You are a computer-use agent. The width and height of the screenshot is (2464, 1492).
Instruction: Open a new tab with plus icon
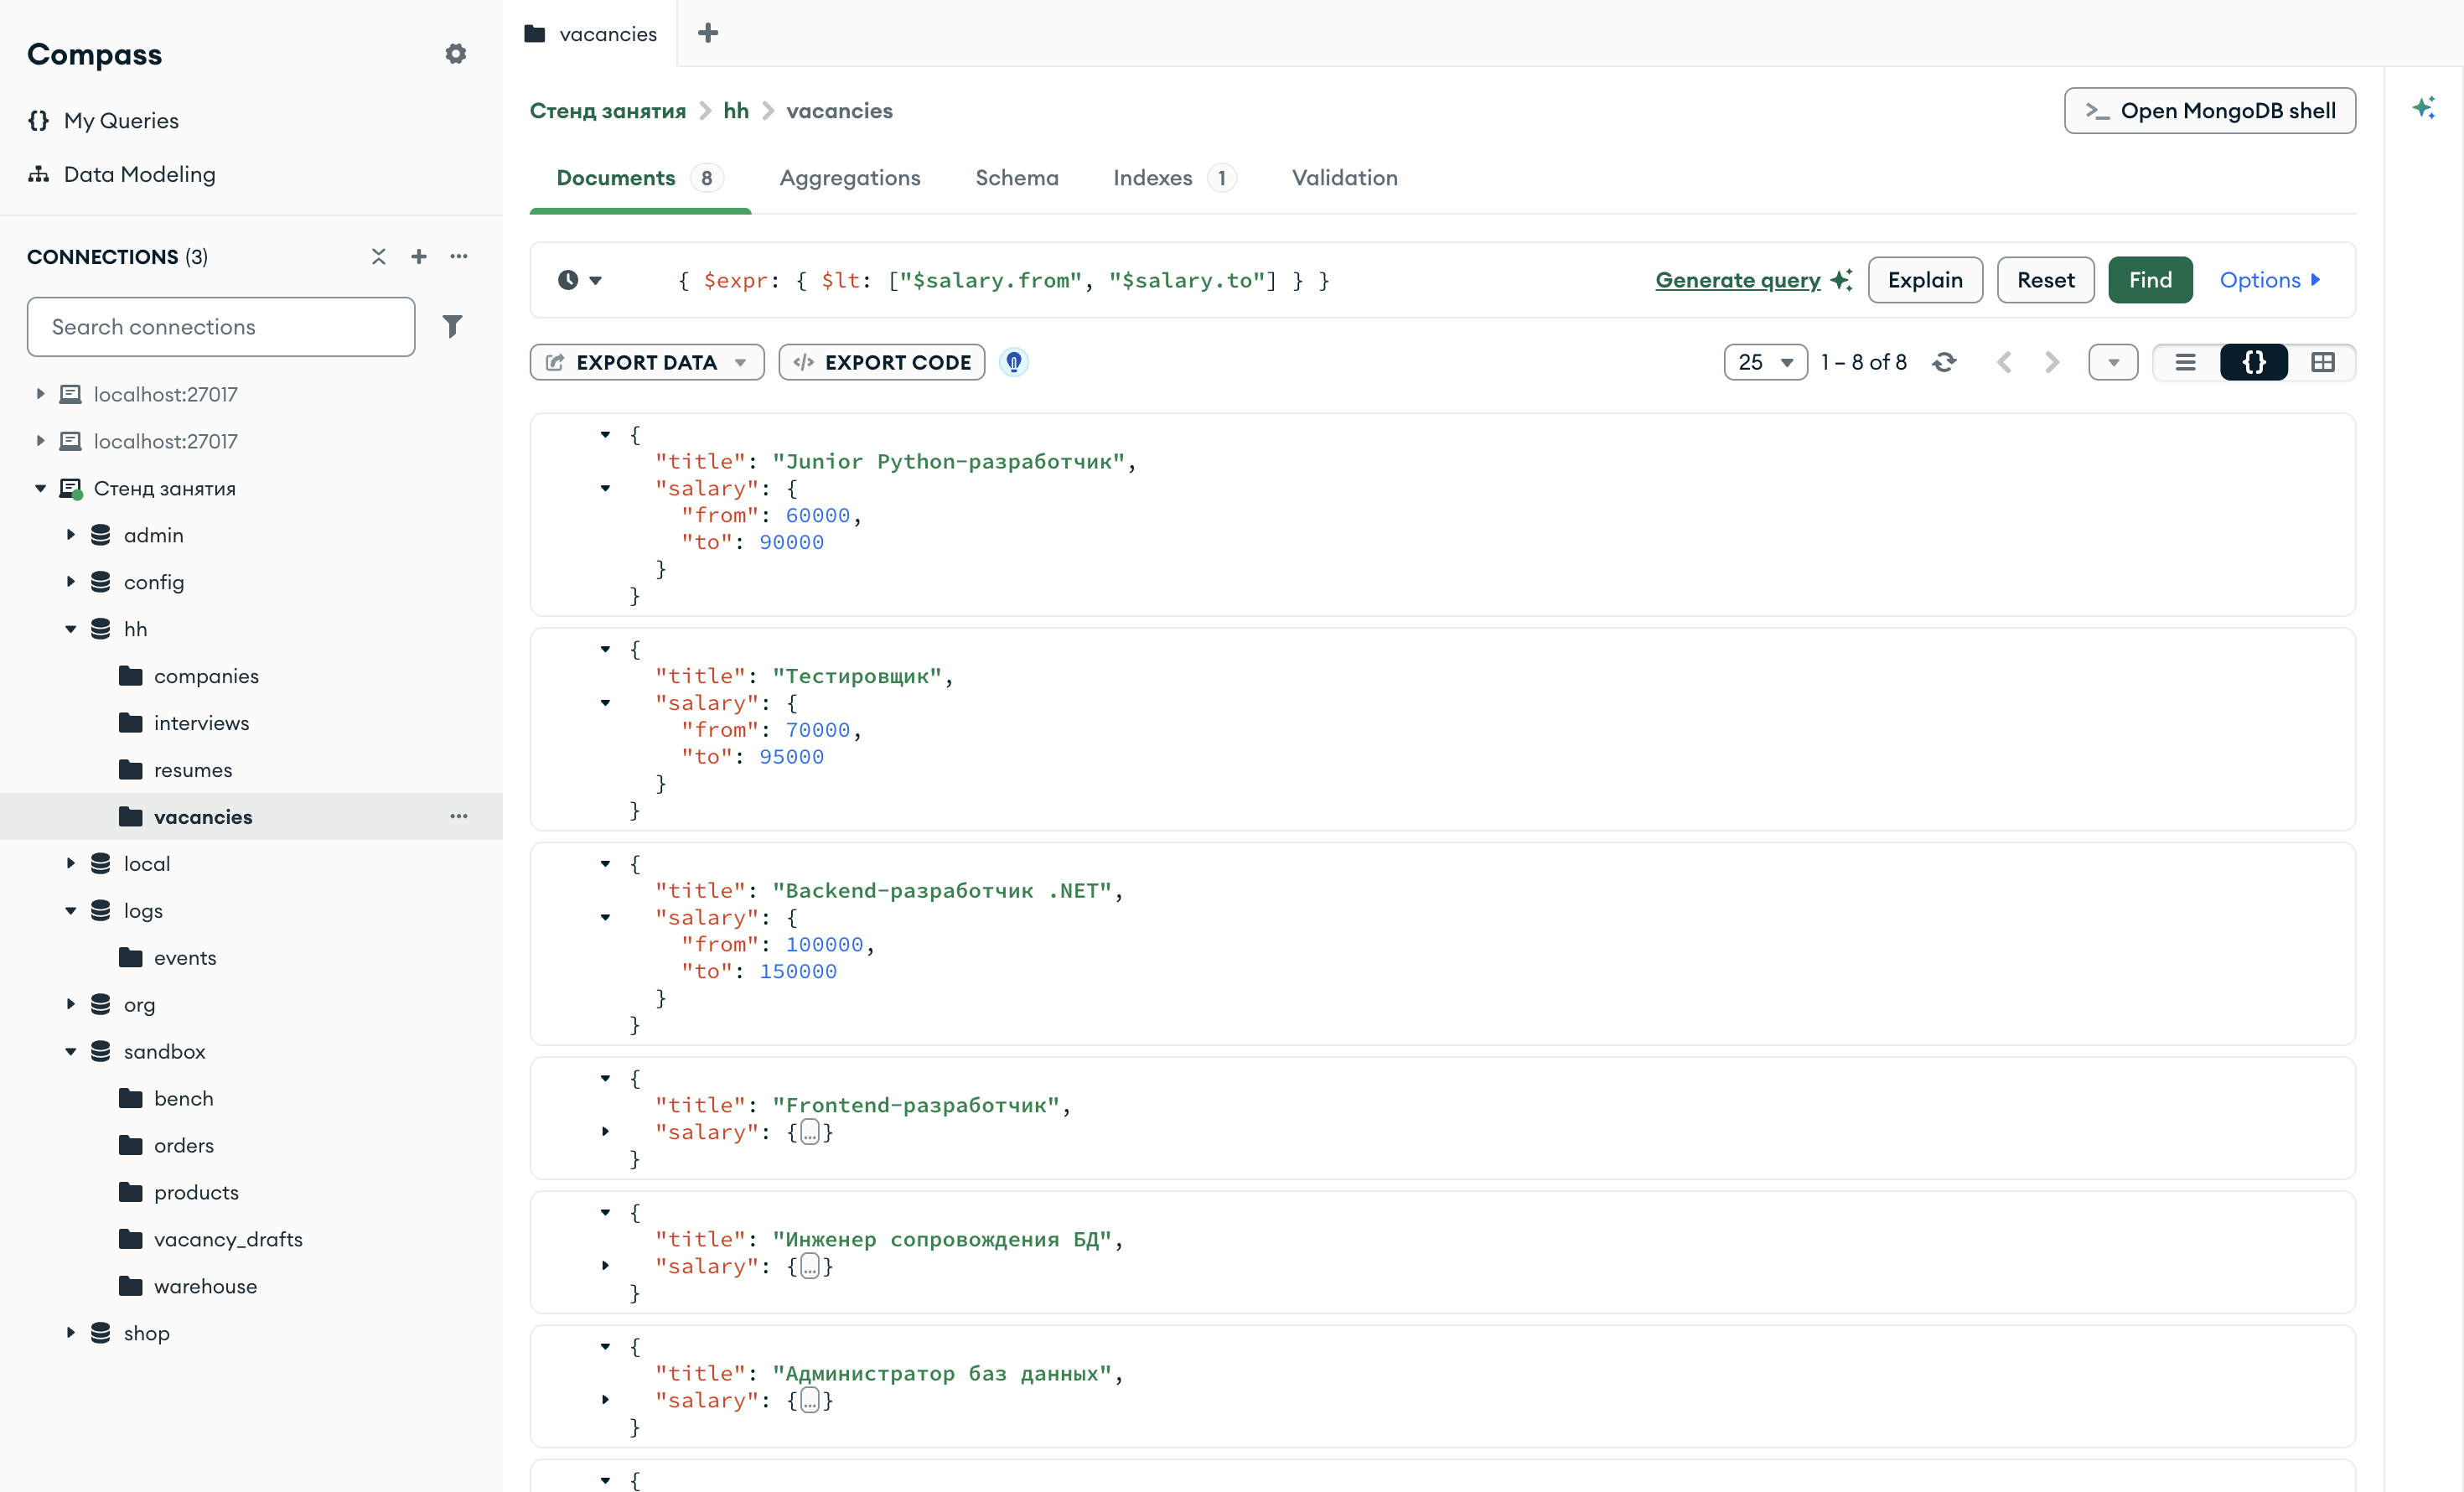(708, 33)
